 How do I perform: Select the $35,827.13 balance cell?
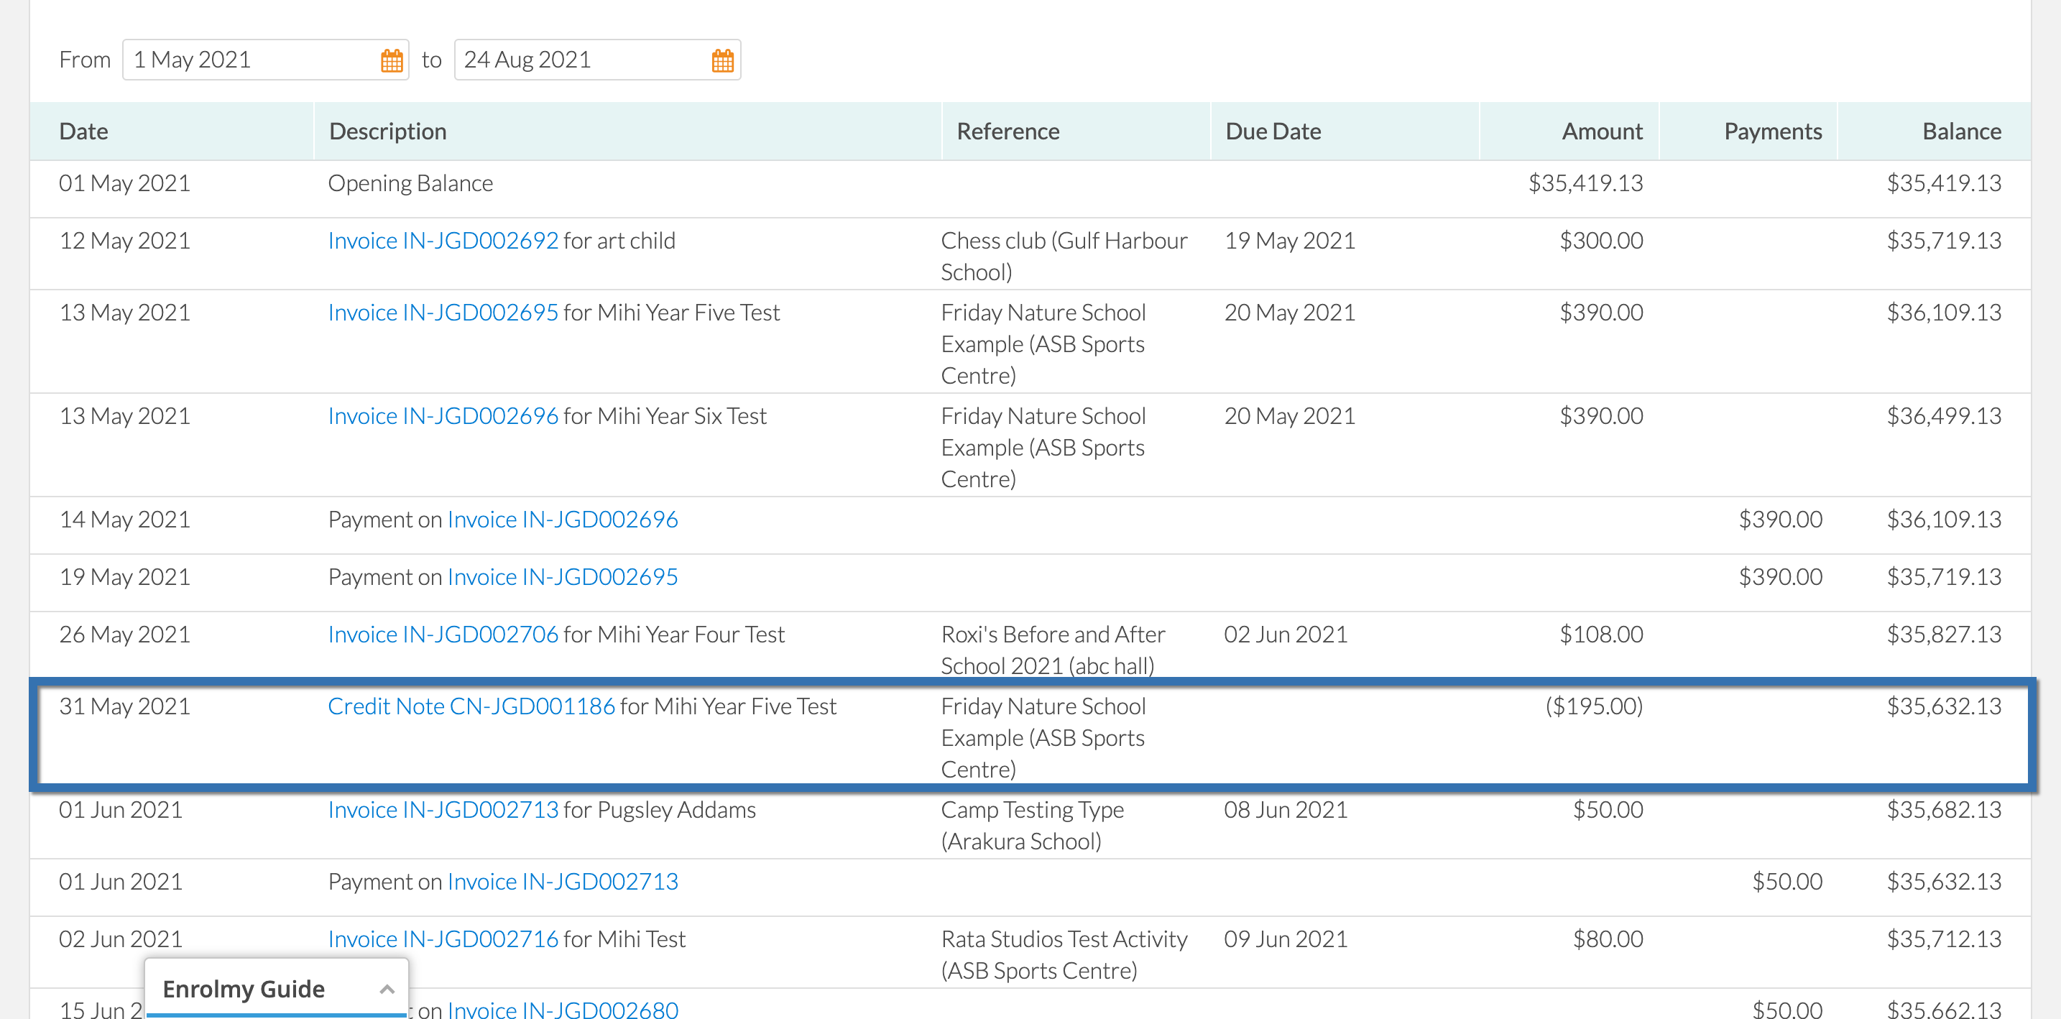[x=1944, y=635]
